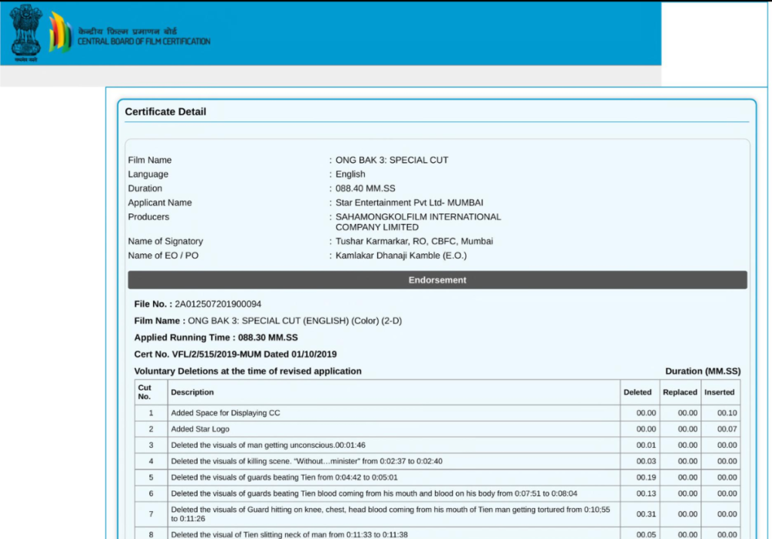Image resolution: width=772 pixels, height=539 pixels.
Task: Click the Producers field label
Action: pos(149,217)
